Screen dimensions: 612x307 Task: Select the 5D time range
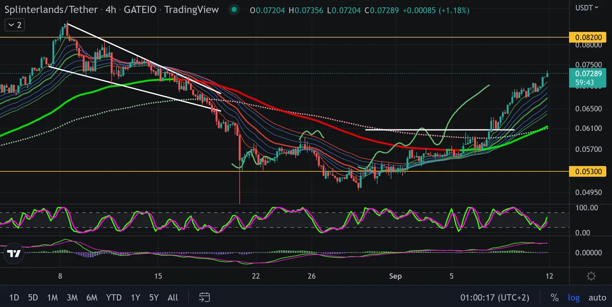33,297
